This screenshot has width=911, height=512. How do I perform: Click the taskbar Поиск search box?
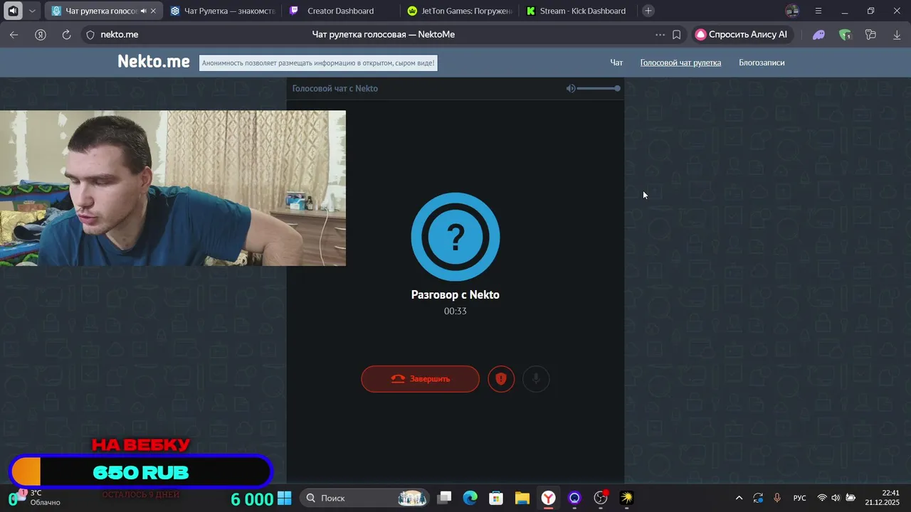pyautogui.click(x=364, y=498)
